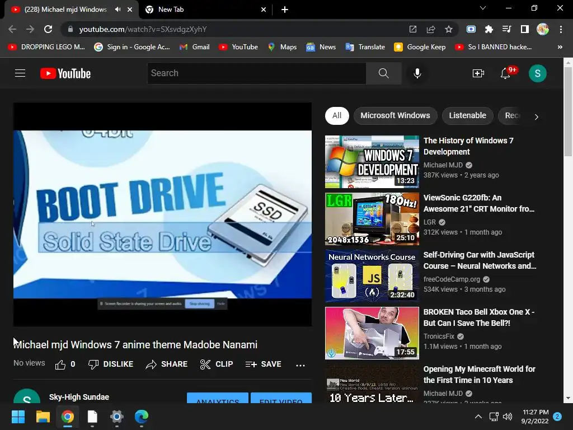Open Opening My Minecraft World video title

pos(479,375)
